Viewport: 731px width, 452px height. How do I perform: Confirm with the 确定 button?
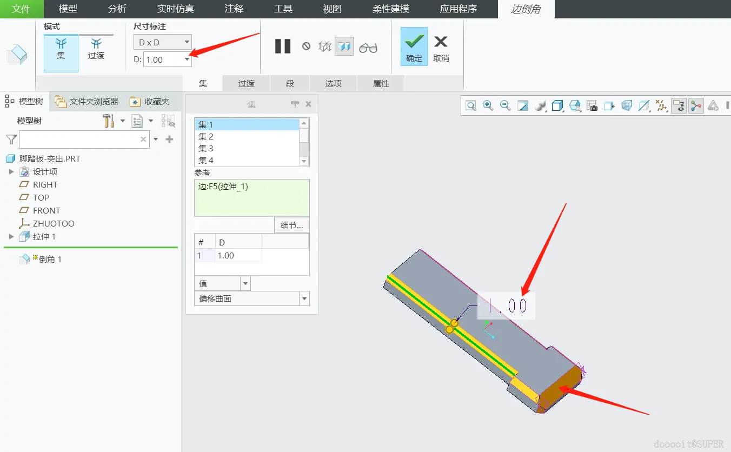414,47
